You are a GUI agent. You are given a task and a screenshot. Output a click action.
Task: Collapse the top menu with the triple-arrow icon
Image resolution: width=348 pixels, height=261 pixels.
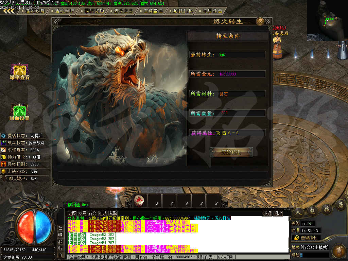9,11
